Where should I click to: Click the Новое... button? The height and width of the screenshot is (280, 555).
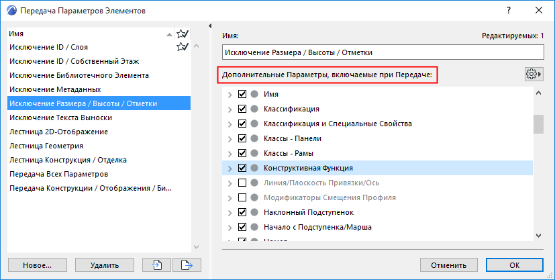pyautogui.click(x=38, y=265)
